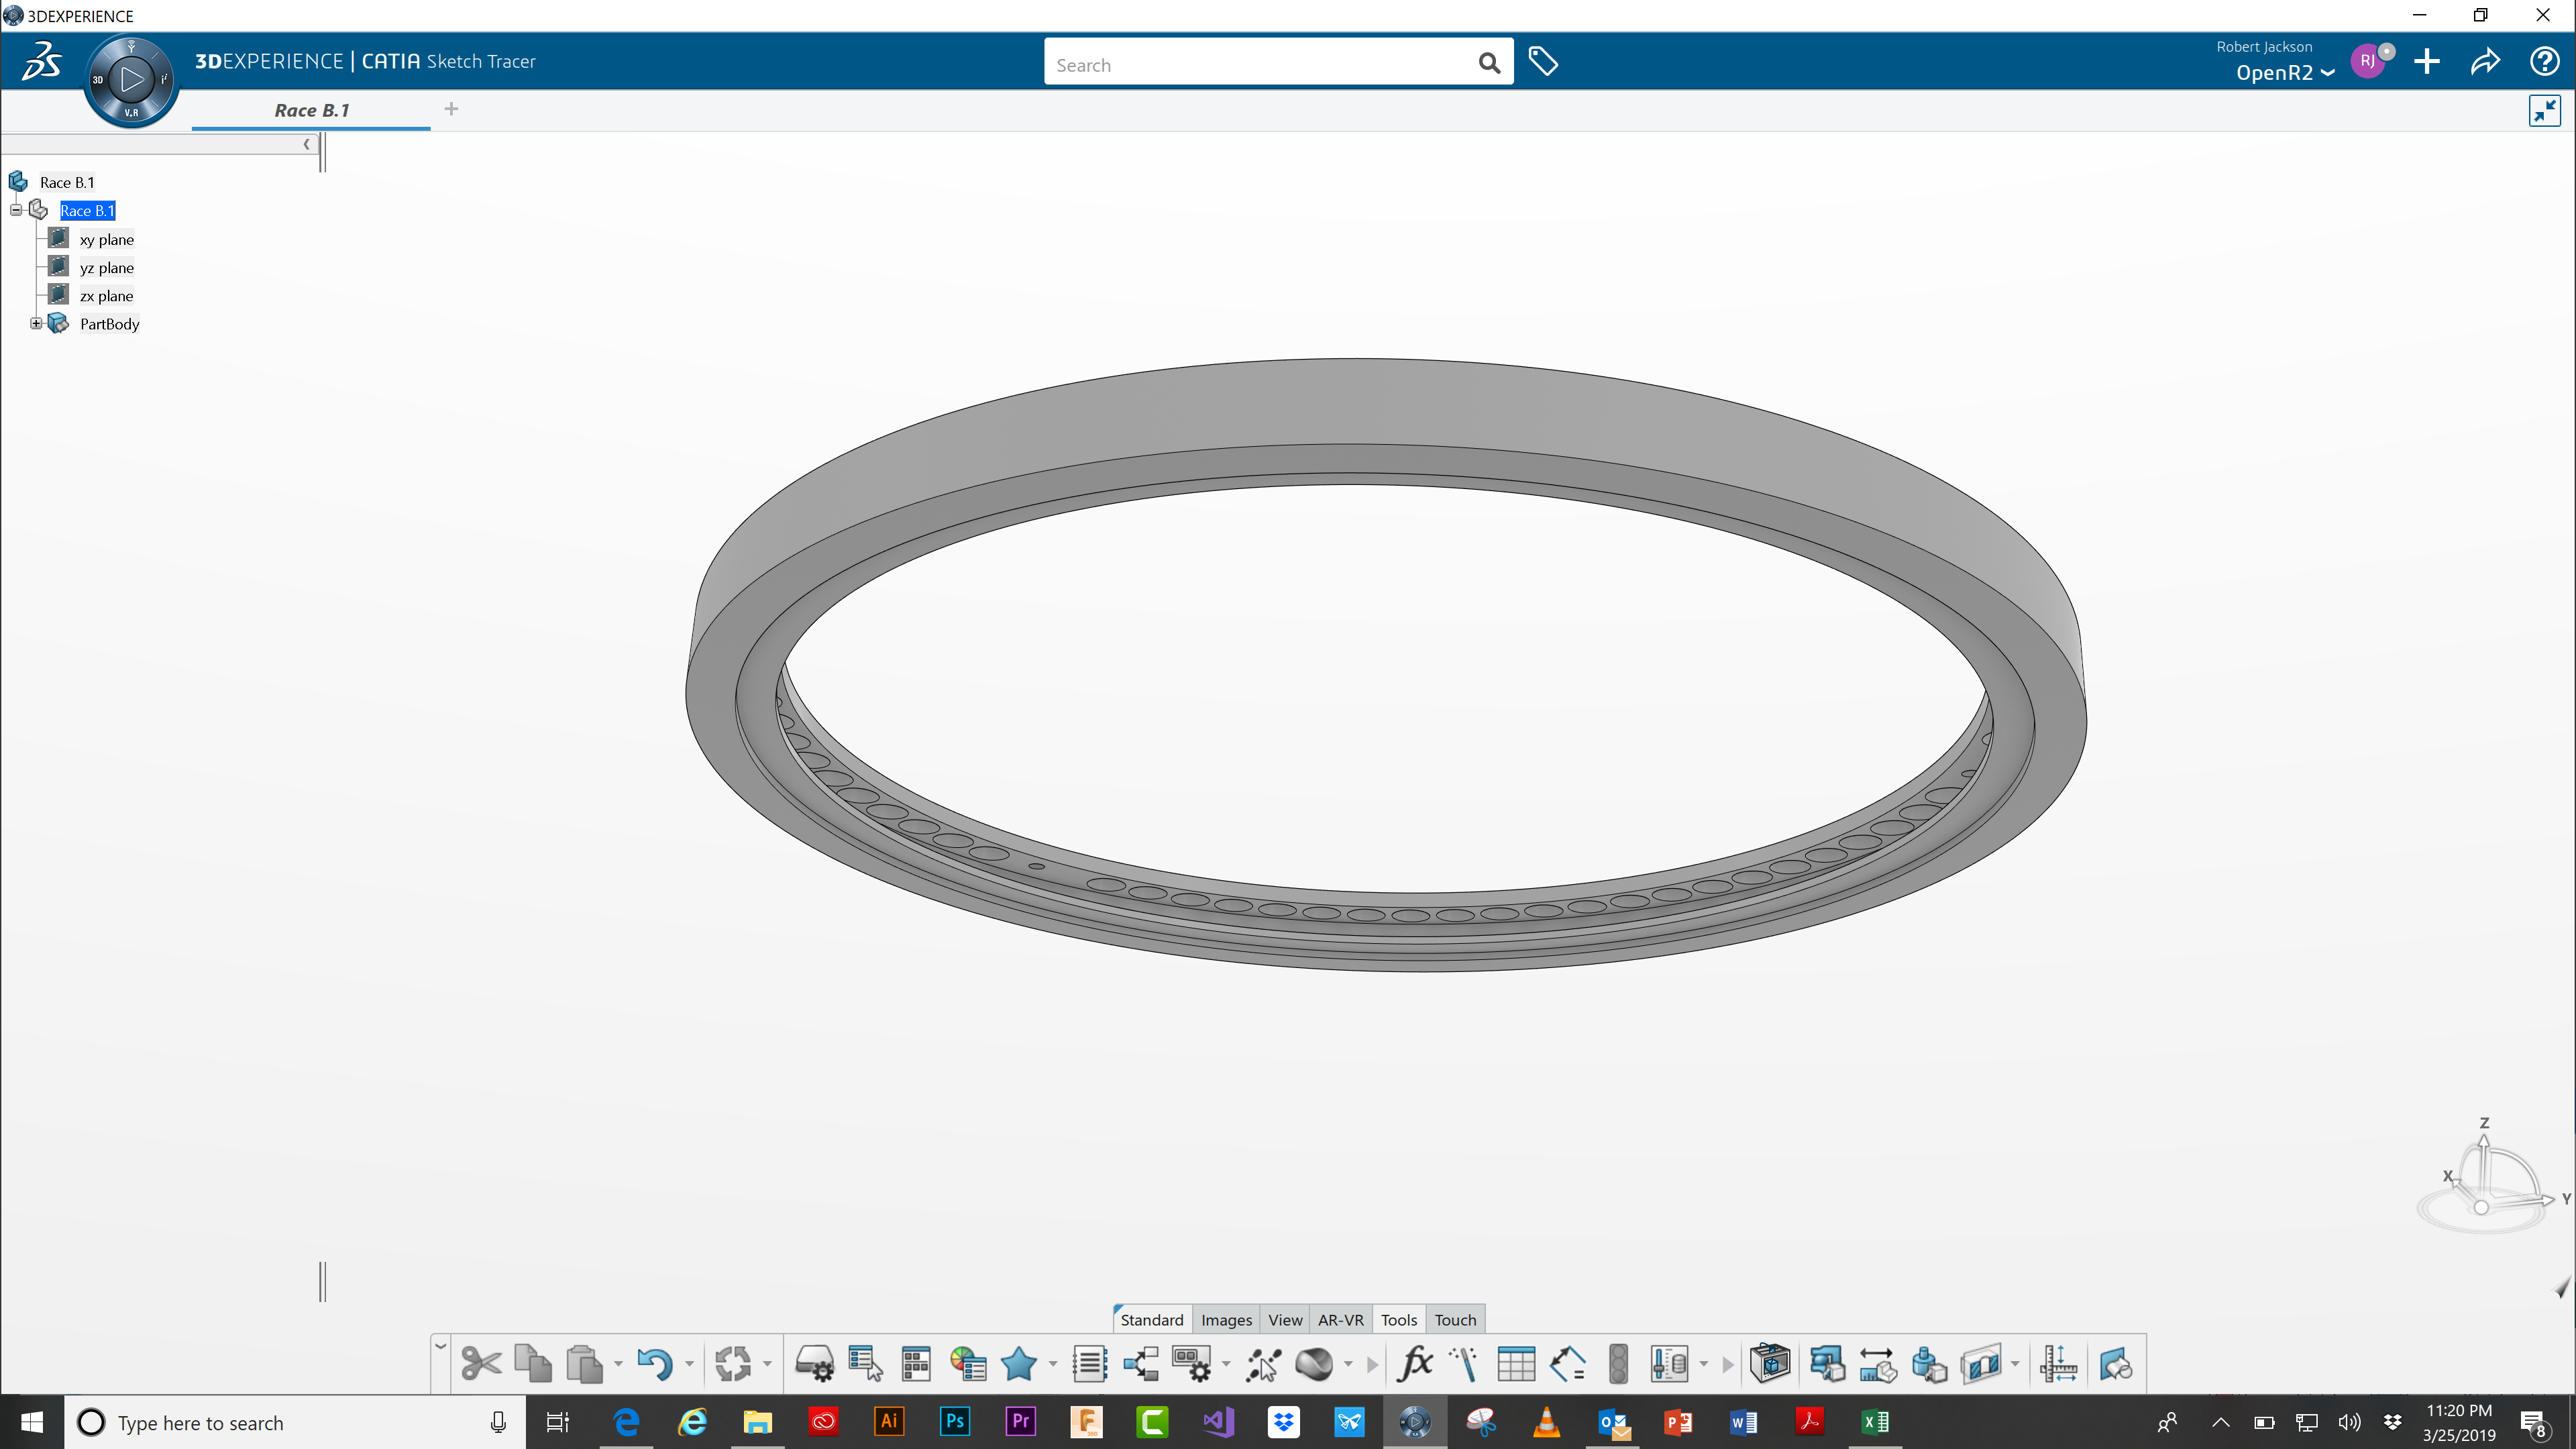Open the Undo history dropdown arrow
2576x1449 pixels.
(x=689, y=1364)
